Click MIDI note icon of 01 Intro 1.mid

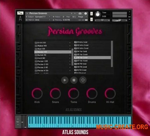(x=75, y=42)
